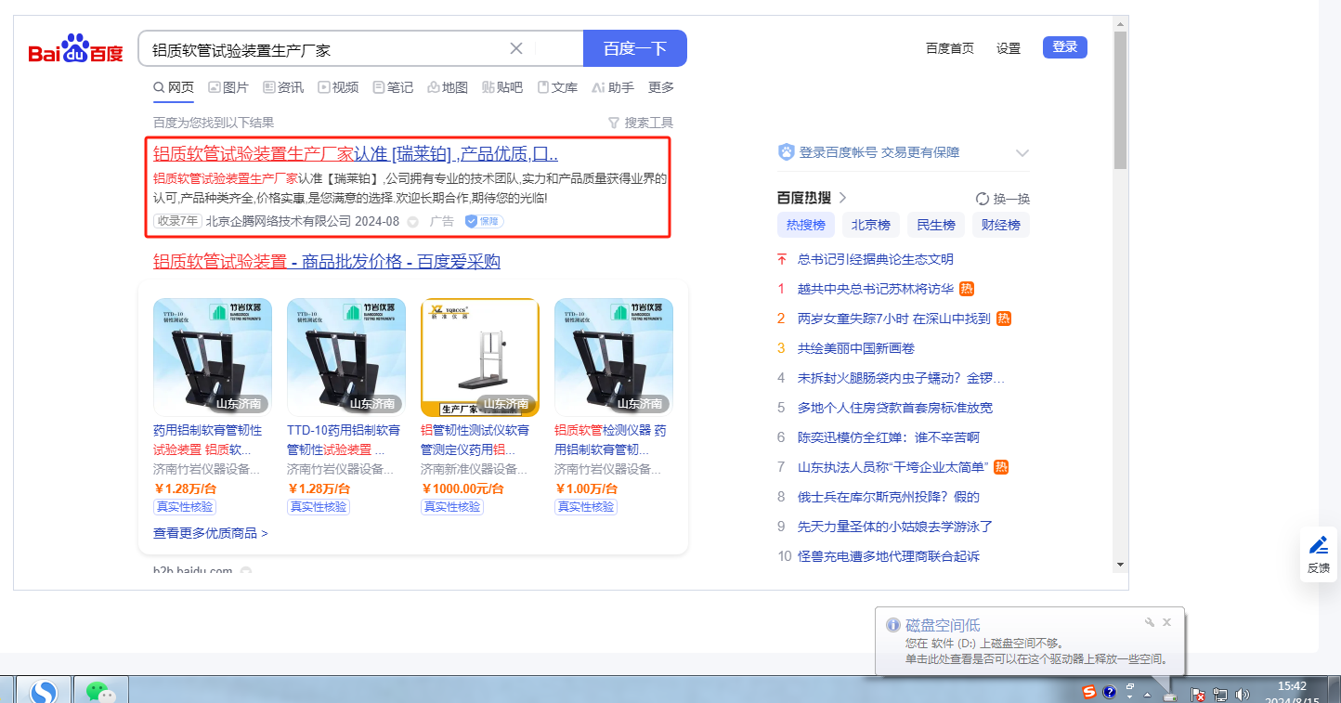Switch to the 笔记 tab
This screenshot has width=1341, height=703.
click(393, 87)
